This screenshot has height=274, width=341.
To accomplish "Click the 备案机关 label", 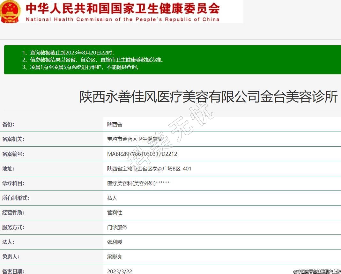I will tap(13, 139).
